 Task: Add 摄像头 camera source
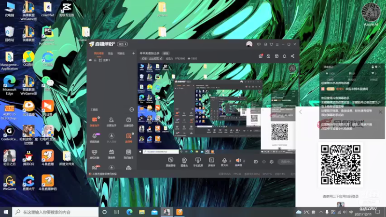(x=184, y=162)
